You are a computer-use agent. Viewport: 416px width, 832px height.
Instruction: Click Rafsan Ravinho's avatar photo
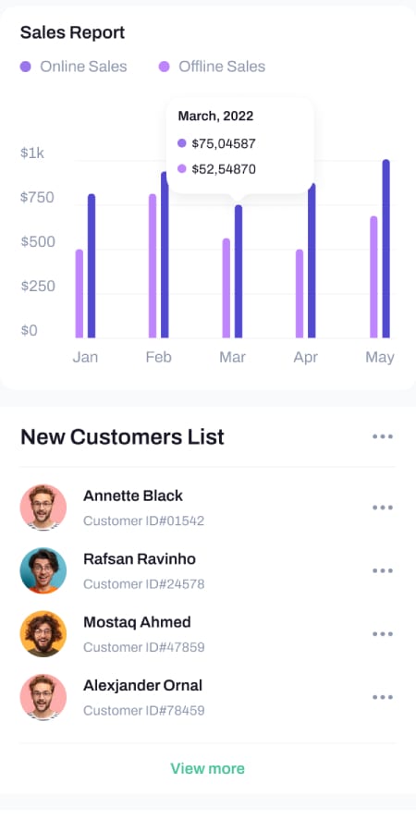(x=43, y=570)
